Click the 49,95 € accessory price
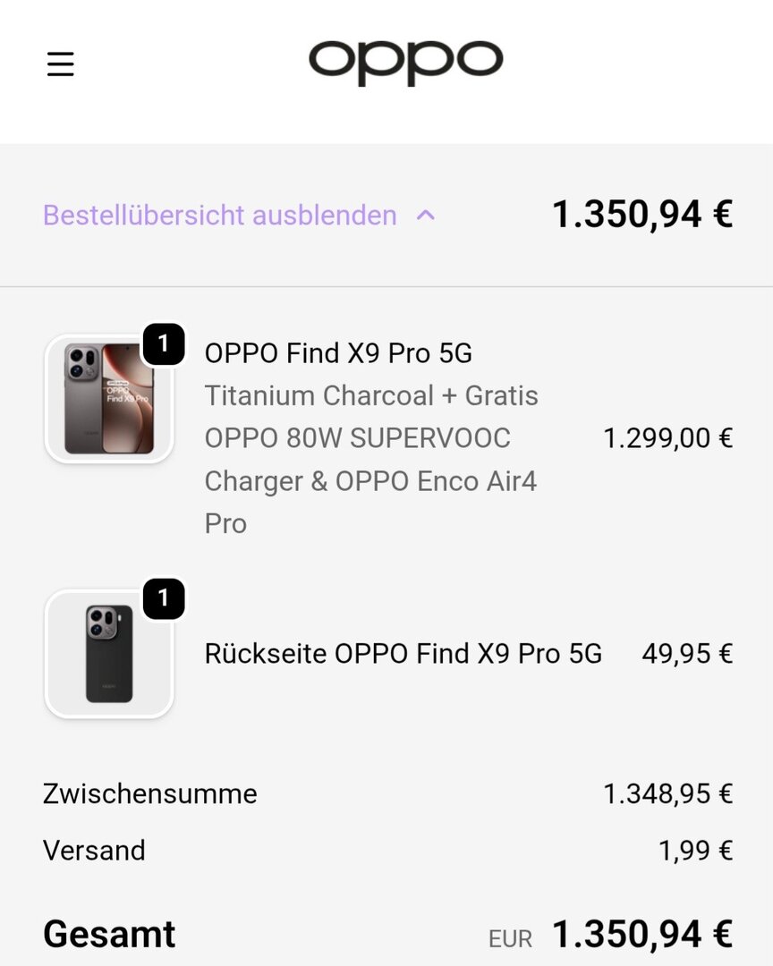Viewport: 773px width, 966px height. pos(687,654)
